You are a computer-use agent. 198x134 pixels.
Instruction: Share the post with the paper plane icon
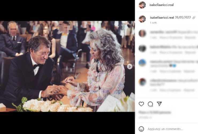point(159,104)
